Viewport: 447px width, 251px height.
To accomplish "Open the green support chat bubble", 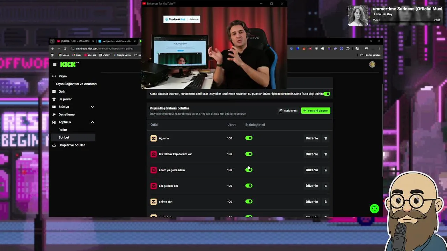I will 374,208.
